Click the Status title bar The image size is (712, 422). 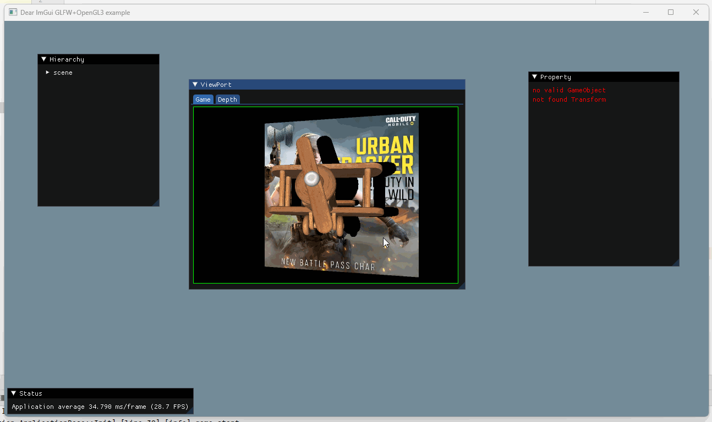tap(100, 393)
